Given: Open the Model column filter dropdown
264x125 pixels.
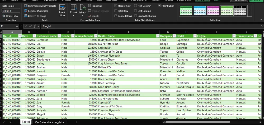Looking at the screenshot, I should point(195,36).
